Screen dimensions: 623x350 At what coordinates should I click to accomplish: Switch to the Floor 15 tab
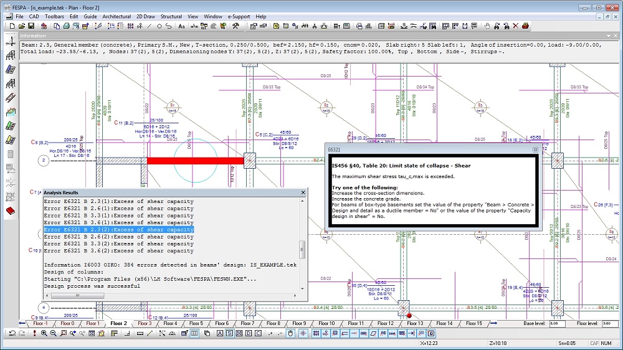tap(473, 323)
